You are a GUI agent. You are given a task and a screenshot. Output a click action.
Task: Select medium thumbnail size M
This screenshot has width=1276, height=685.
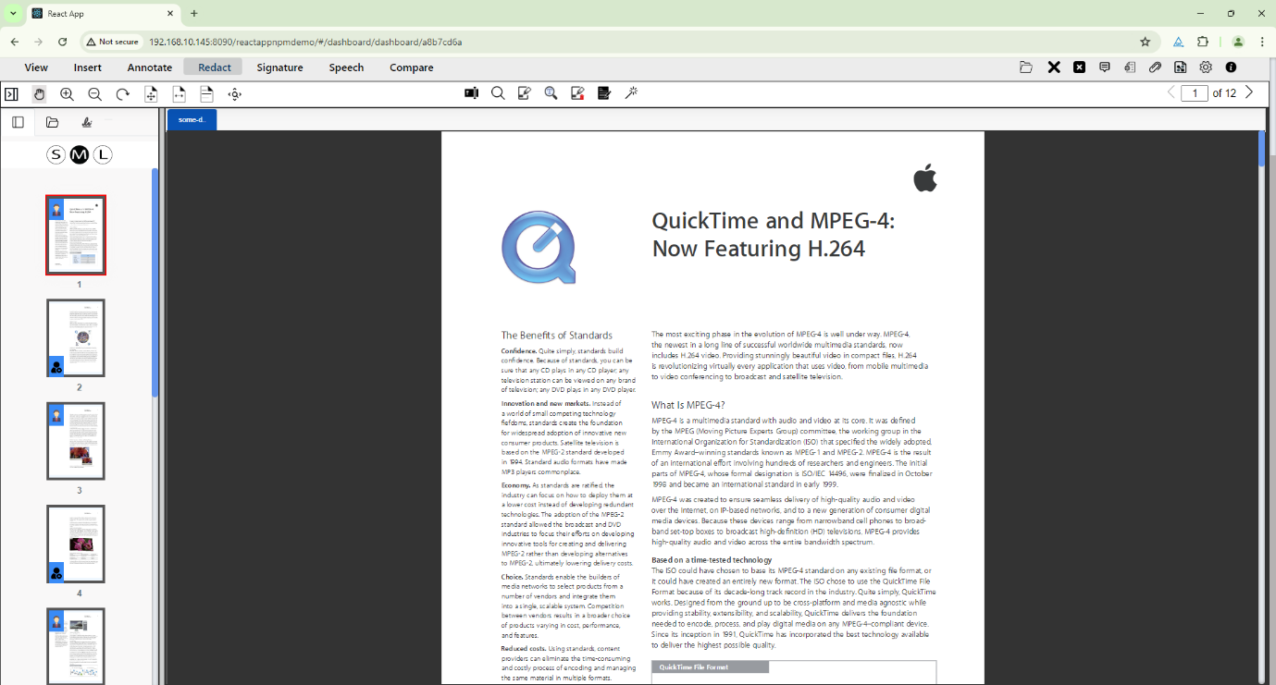(80, 154)
